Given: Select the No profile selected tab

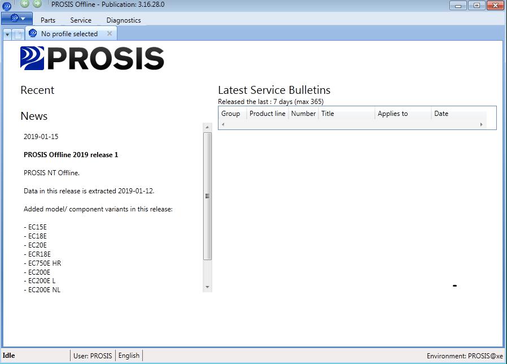Looking at the screenshot, I should pos(69,34).
